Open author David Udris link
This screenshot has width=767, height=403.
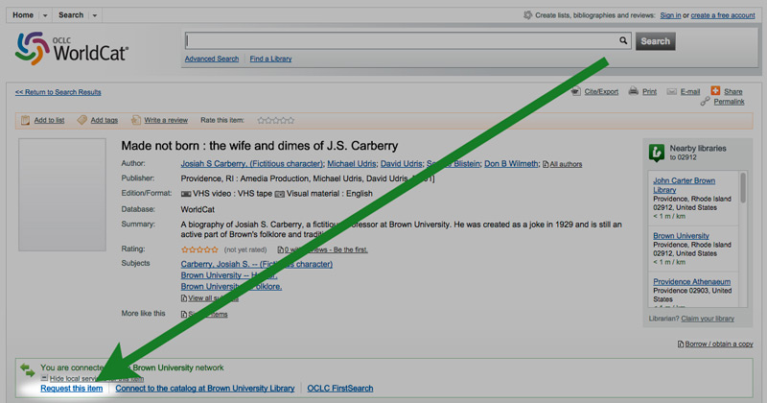click(401, 164)
